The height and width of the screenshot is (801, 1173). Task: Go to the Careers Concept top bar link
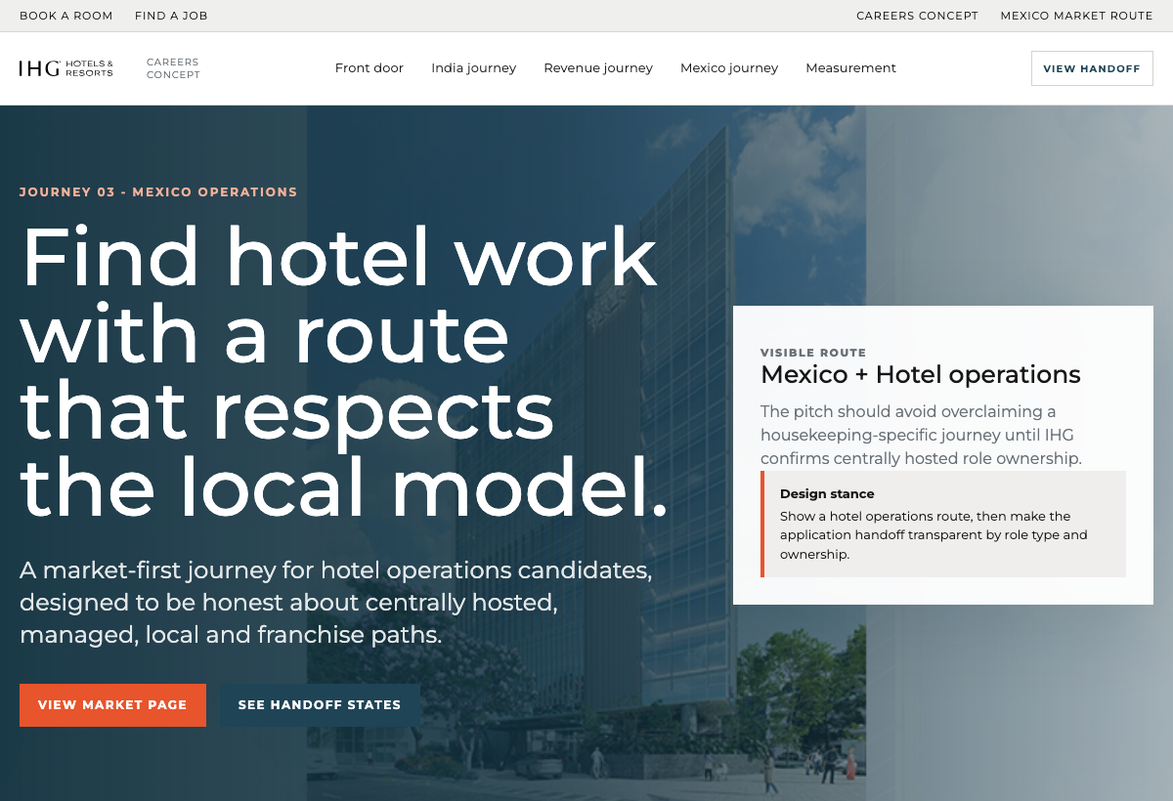[x=917, y=16]
